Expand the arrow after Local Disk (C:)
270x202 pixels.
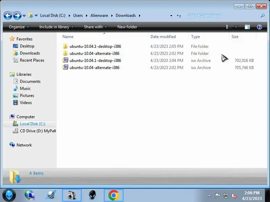pyautogui.click(x=70, y=15)
